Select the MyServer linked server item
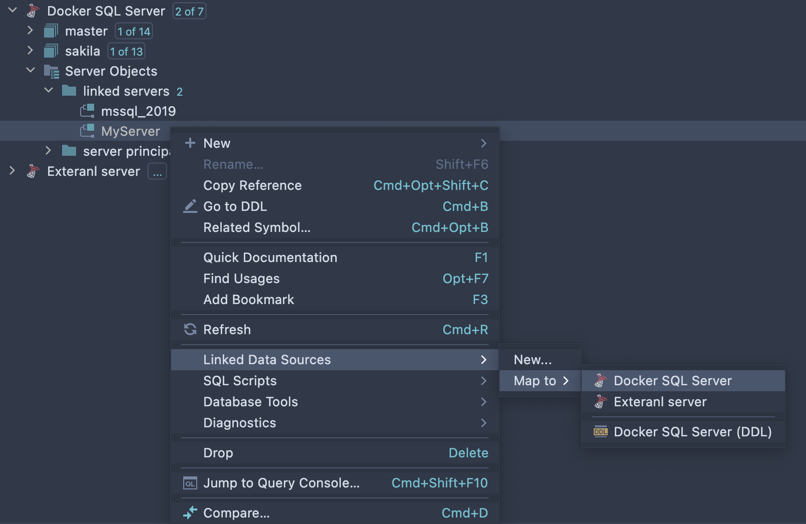 click(x=130, y=131)
